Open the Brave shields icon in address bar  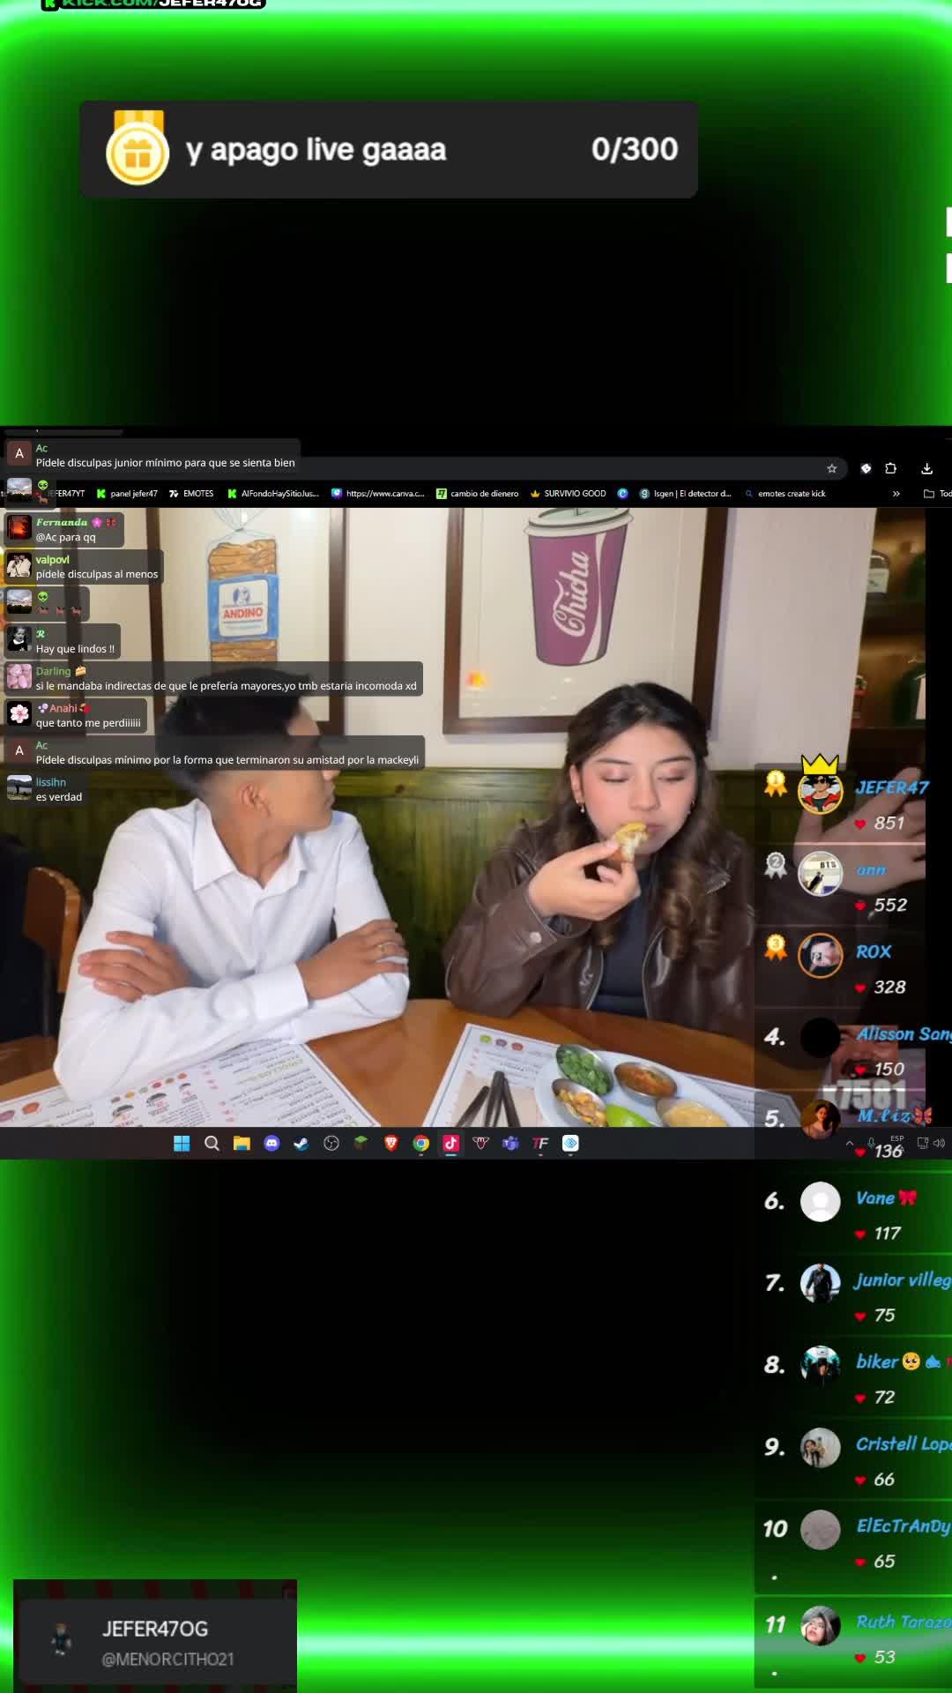point(866,468)
